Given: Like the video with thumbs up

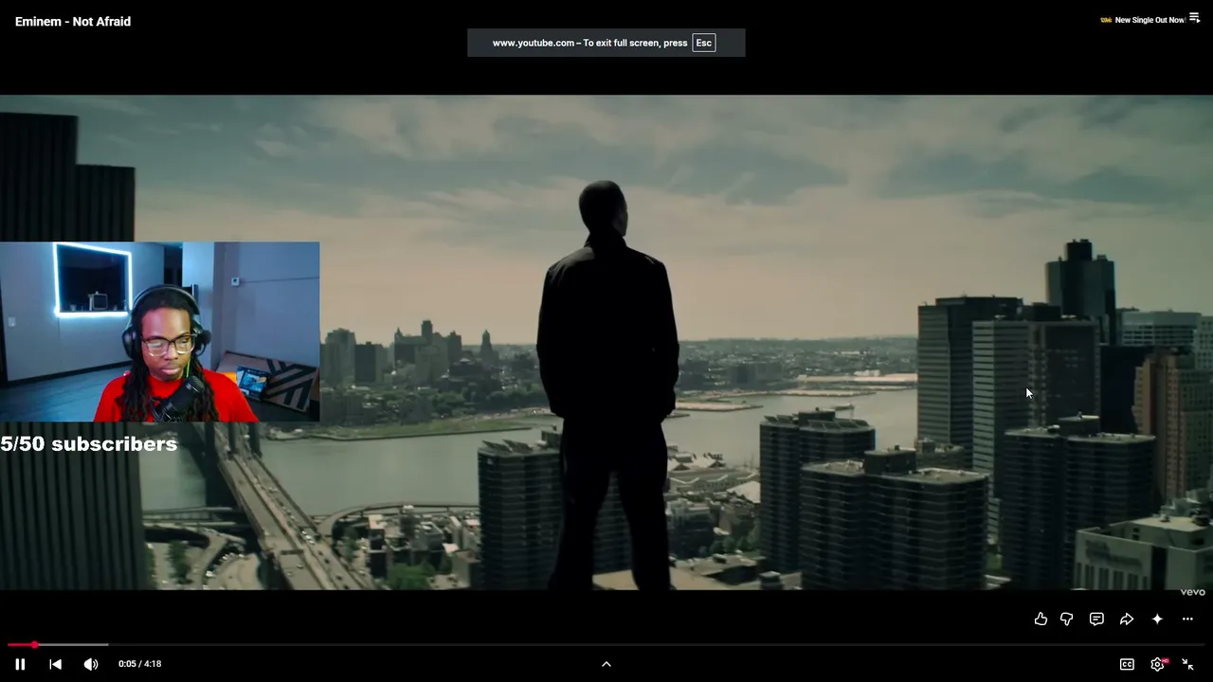Looking at the screenshot, I should pos(1041,619).
